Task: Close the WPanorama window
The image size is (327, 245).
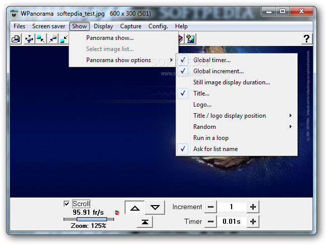Action: coord(301,12)
